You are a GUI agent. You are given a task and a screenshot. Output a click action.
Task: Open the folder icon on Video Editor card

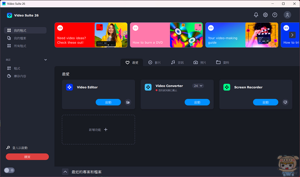(128, 102)
